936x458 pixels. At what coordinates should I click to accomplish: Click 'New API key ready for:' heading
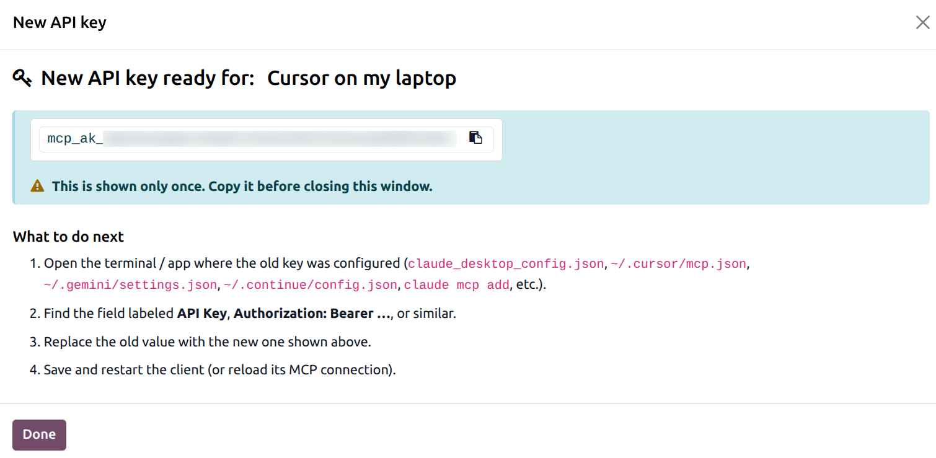(x=148, y=79)
